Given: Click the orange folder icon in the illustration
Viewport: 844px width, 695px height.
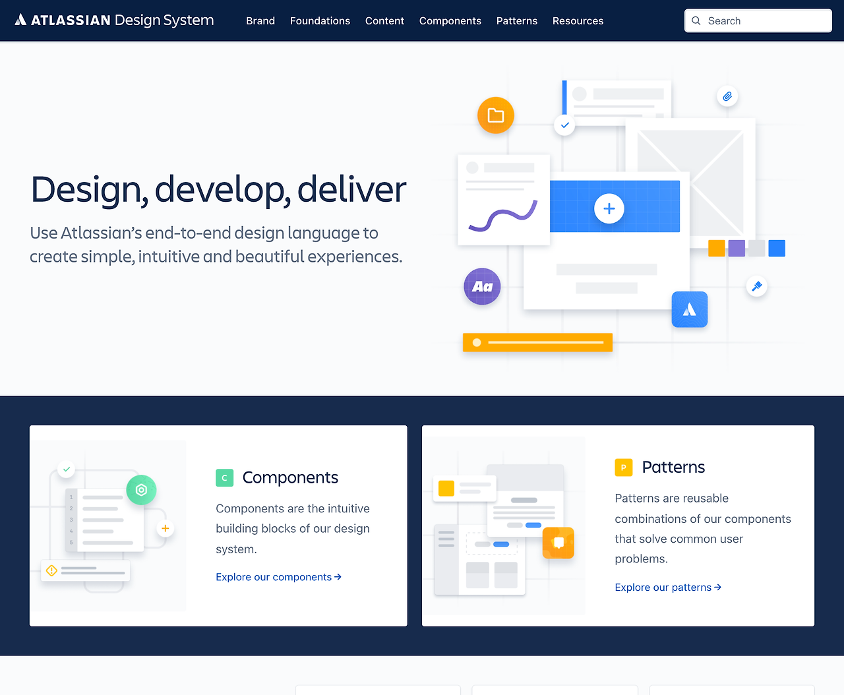Looking at the screenshot, I should [495, 115].
